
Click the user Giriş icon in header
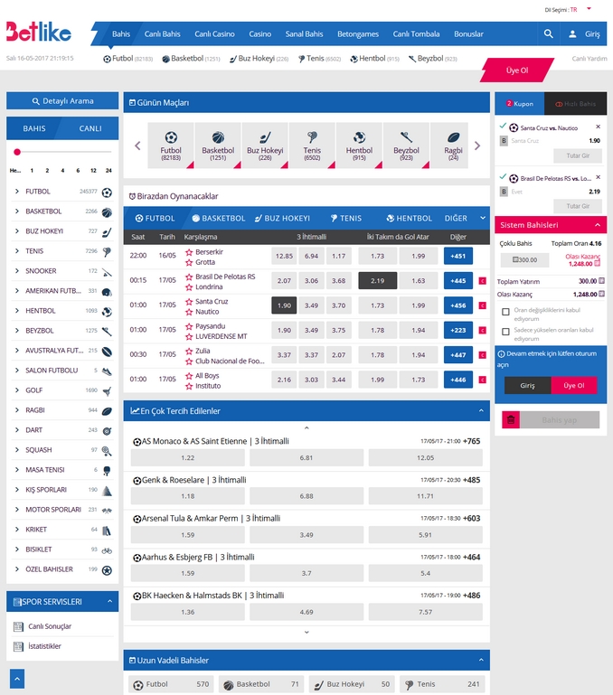pos(572,33)
